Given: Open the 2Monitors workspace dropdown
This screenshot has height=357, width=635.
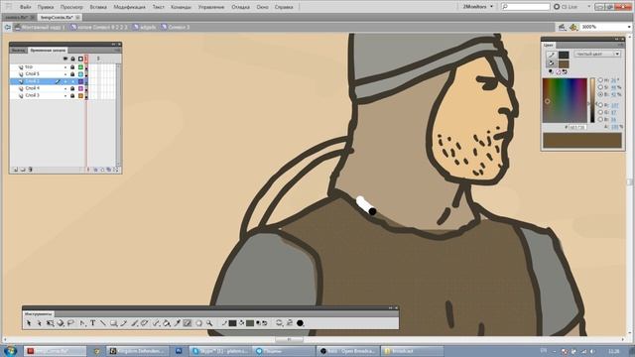Looking at the screenshot, I should click(478, 7).
